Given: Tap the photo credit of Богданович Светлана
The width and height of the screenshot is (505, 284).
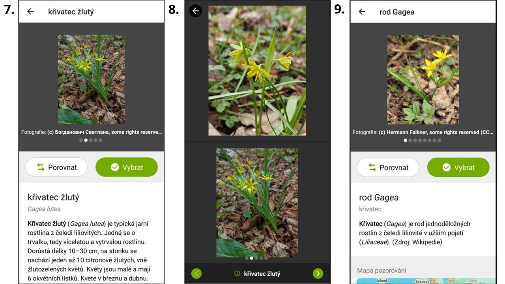Looking at the screenshot, I should coord(92,132).
